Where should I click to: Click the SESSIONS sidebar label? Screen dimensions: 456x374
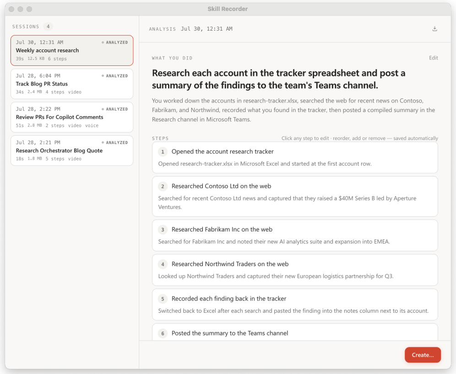click(x=26, y=27)
